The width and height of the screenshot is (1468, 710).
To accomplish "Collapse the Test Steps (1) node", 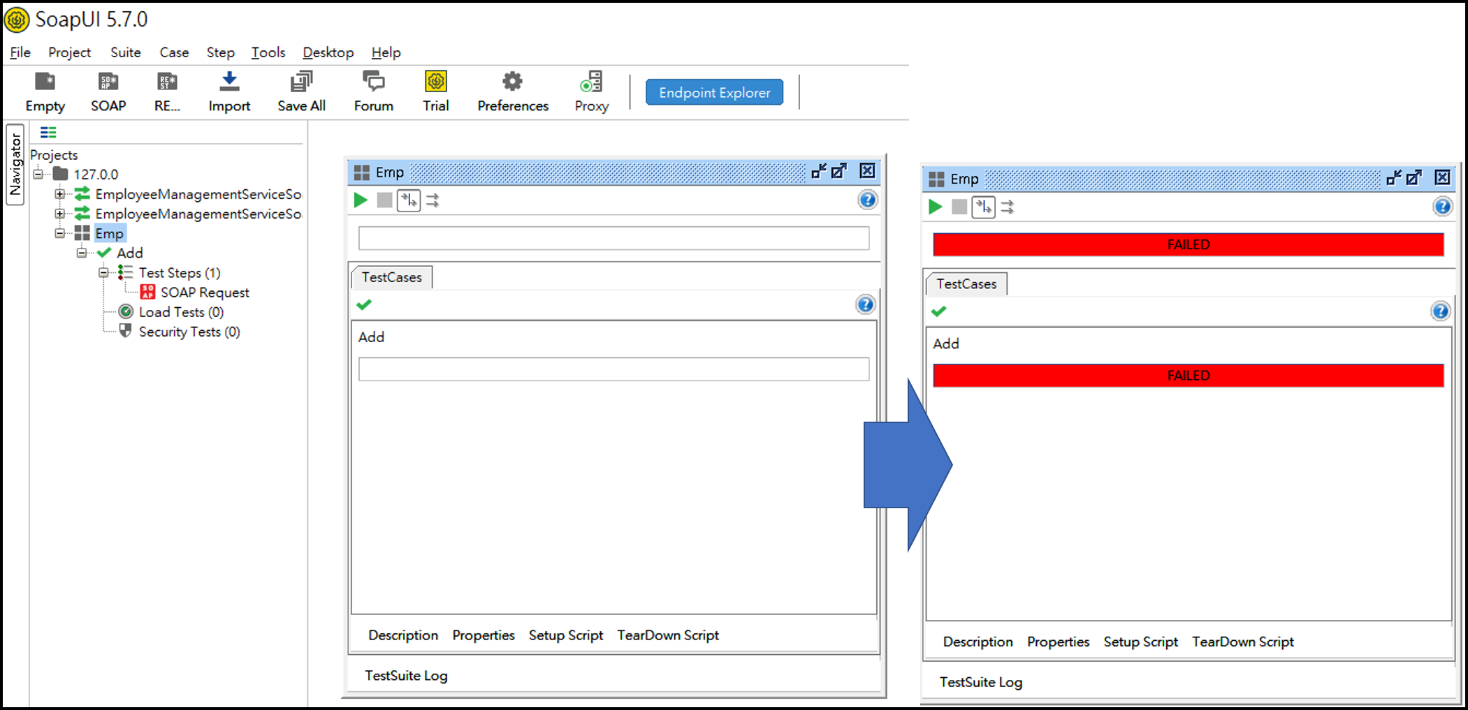I will click(x=103, y=273).
